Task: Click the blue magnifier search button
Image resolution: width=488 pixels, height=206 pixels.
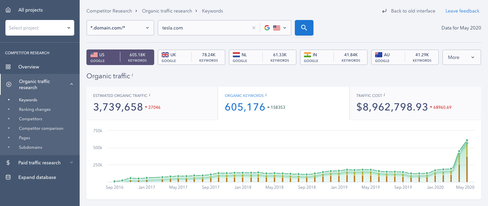Action: pyautogui.click(x=304, y=28)
